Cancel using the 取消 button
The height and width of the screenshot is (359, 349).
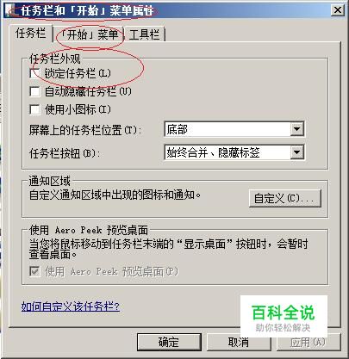click(x=239, y=342)
